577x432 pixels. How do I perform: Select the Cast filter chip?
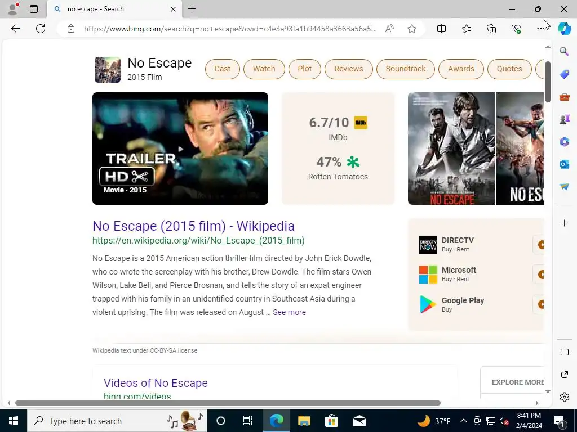222,69
